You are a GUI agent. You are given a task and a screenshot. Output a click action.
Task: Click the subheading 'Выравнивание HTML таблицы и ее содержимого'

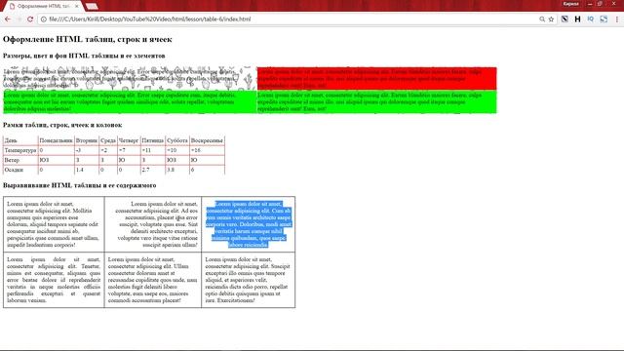[x=80, y=185]
